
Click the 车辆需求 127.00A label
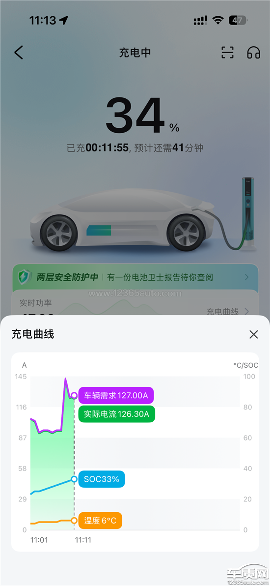click(116, 395)
